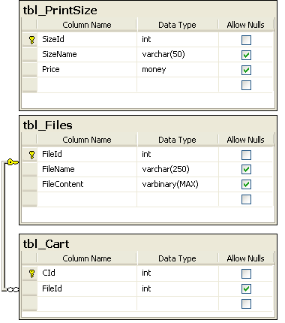Uncheck Allow Nulls for FileContent
The height and width of the screenshot is (323, 285).
tap(246, 185)
